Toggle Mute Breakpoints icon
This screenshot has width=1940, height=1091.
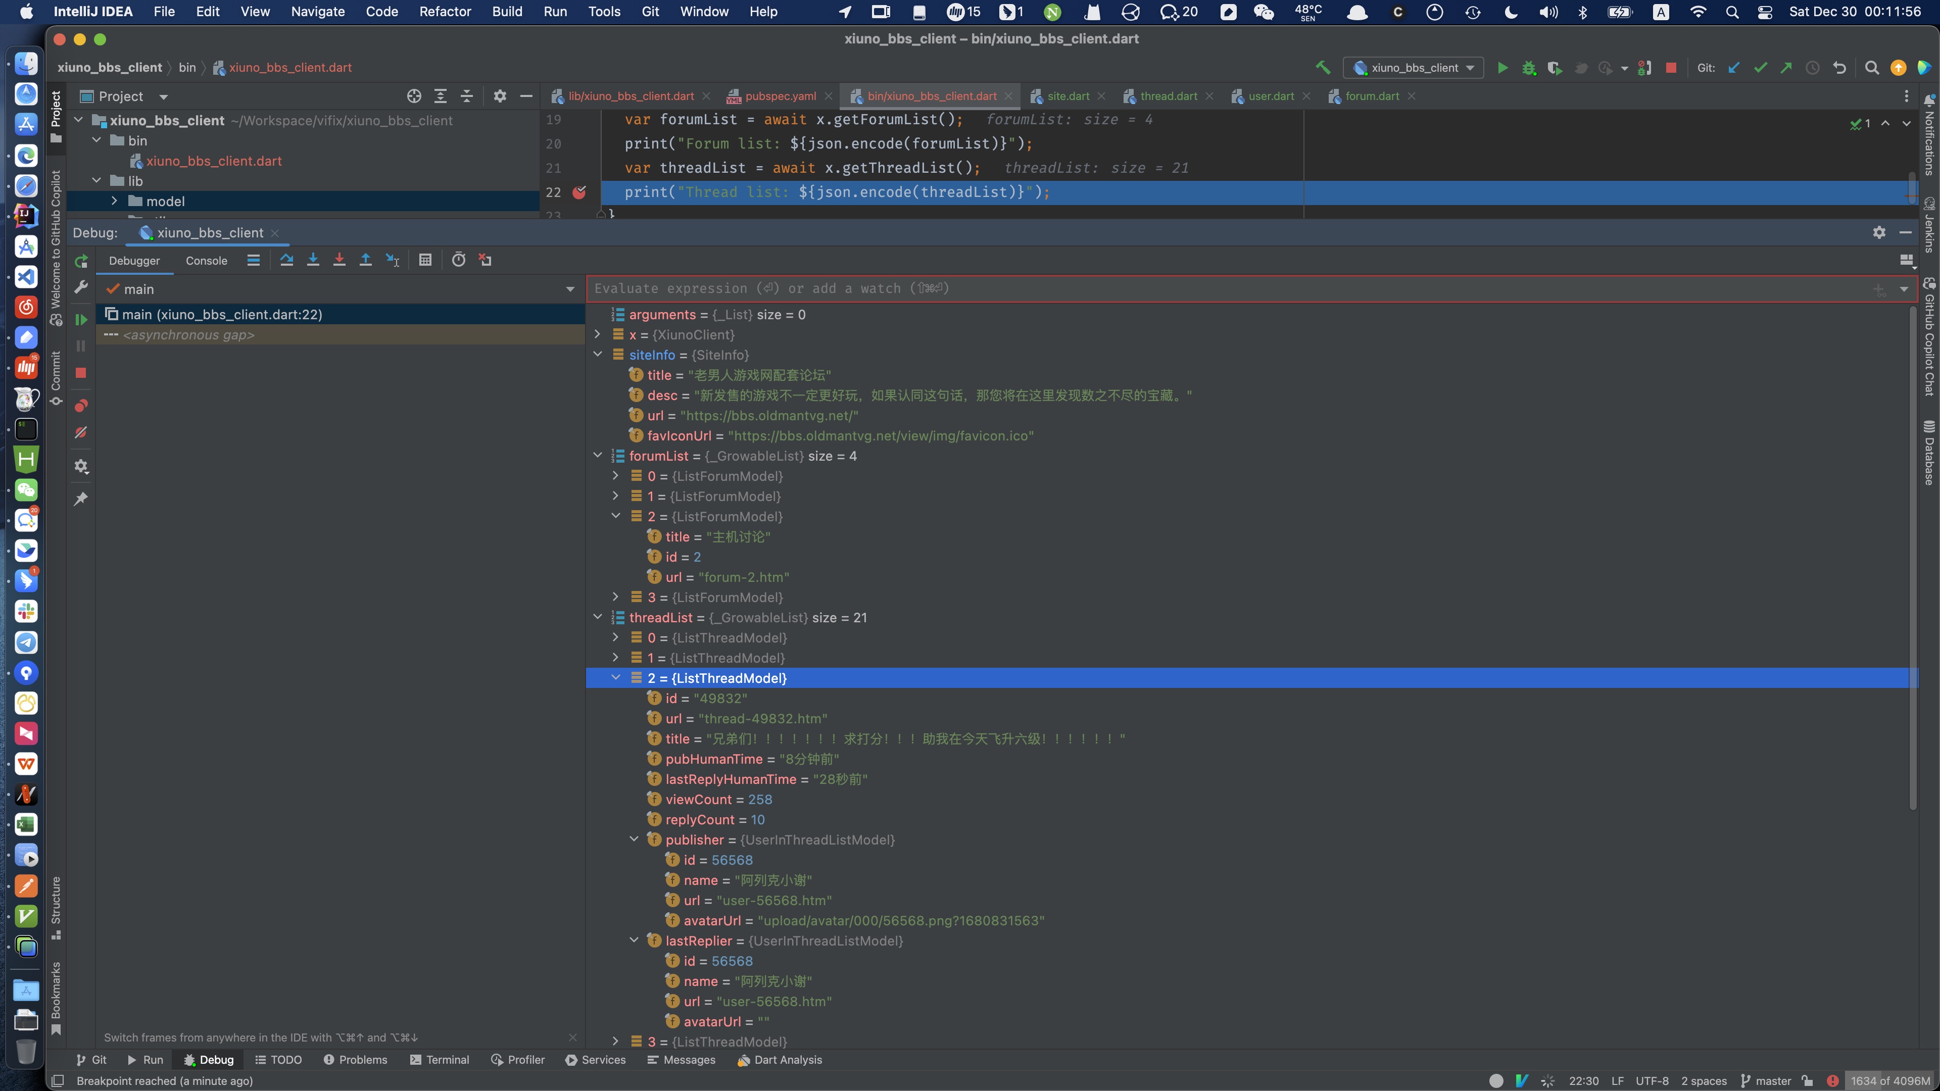[81, 433]
